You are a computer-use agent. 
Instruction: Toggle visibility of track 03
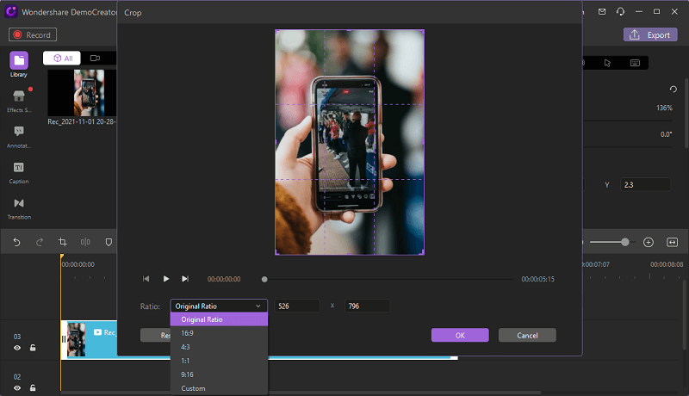pyautogui.click(x=17, y=348)
